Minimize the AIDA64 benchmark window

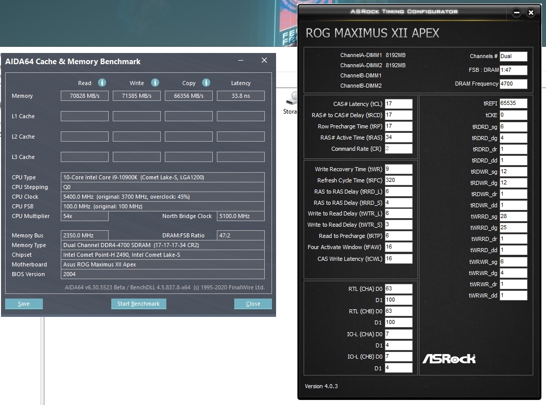(x=241, y=61)
